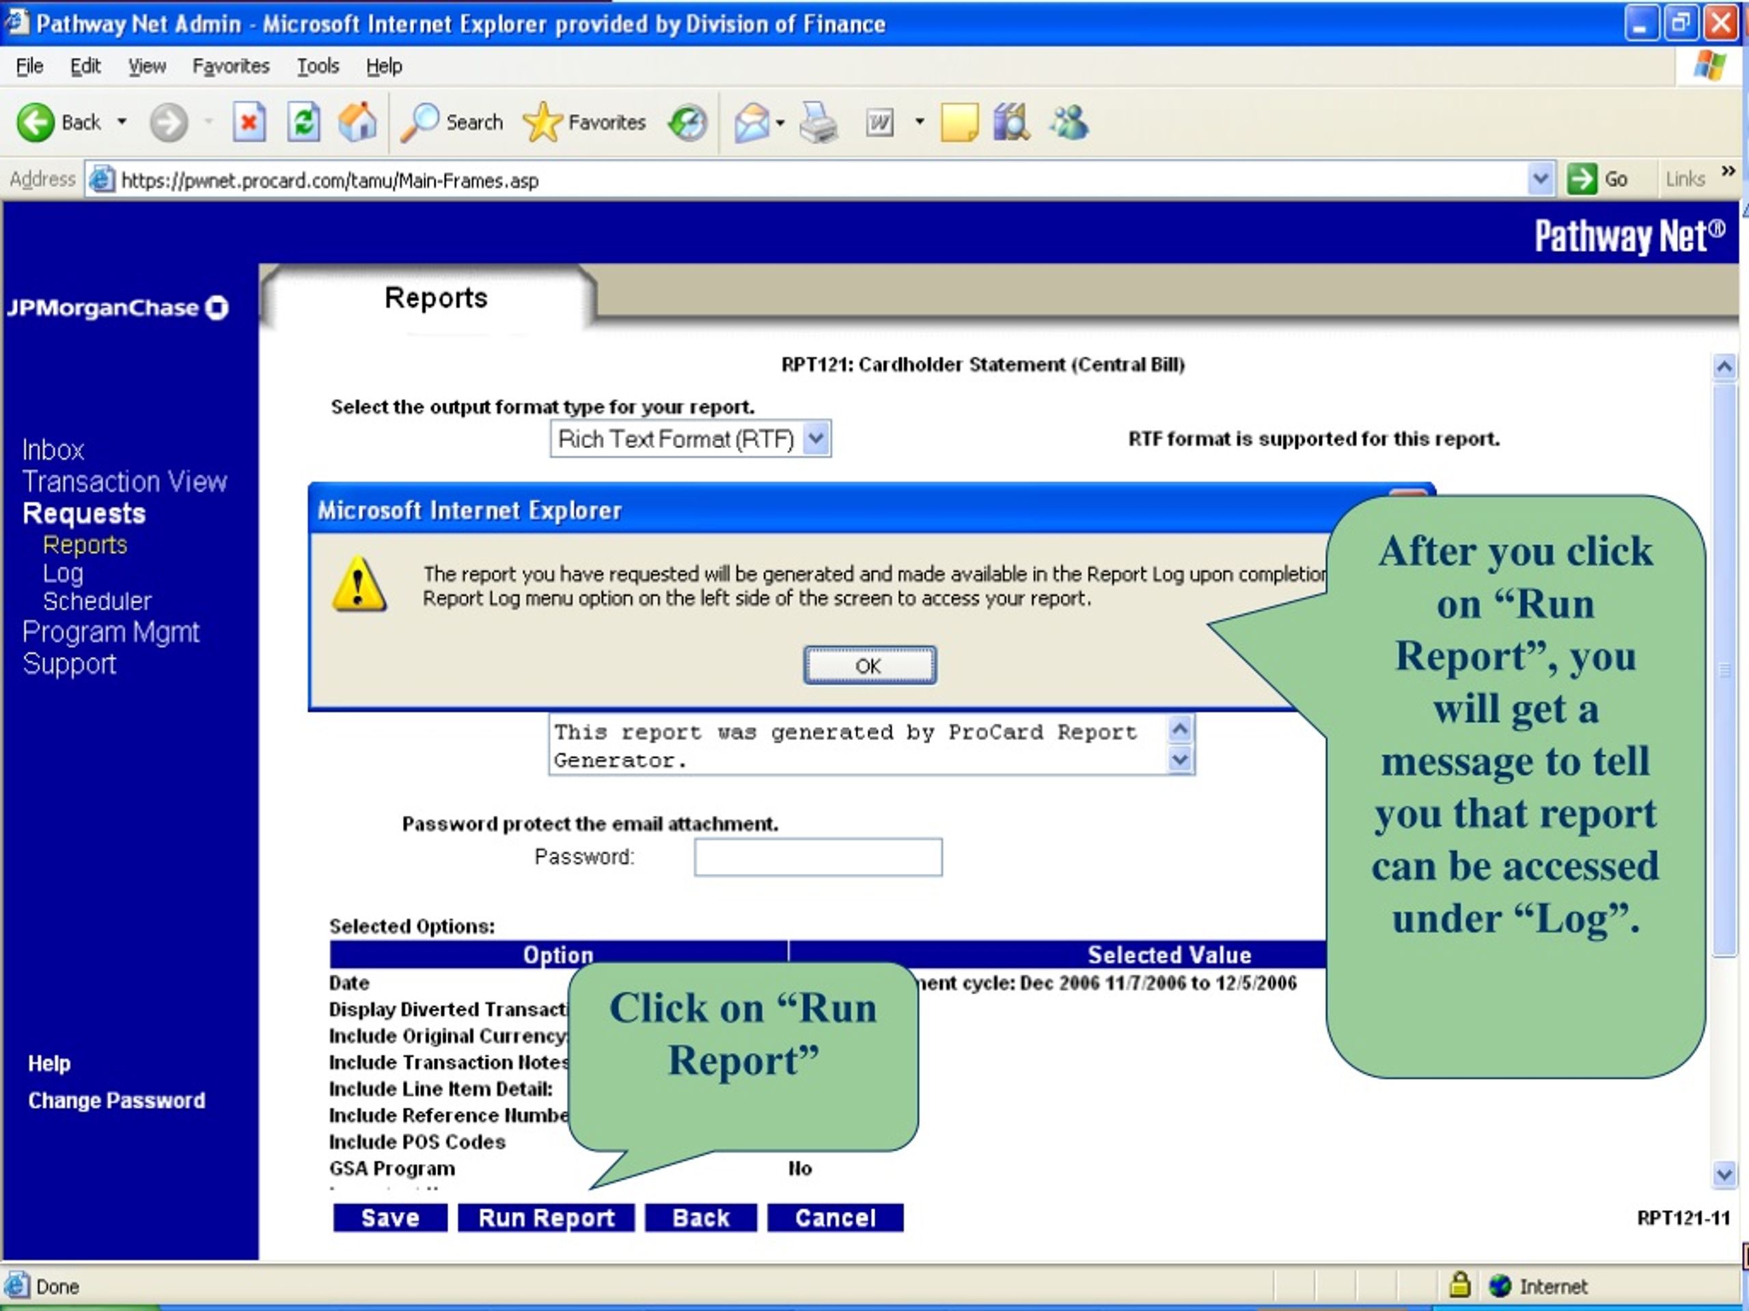Click the address bar URL field
This screenshot has width=1749, height=1311.
(x=818, y=180)
